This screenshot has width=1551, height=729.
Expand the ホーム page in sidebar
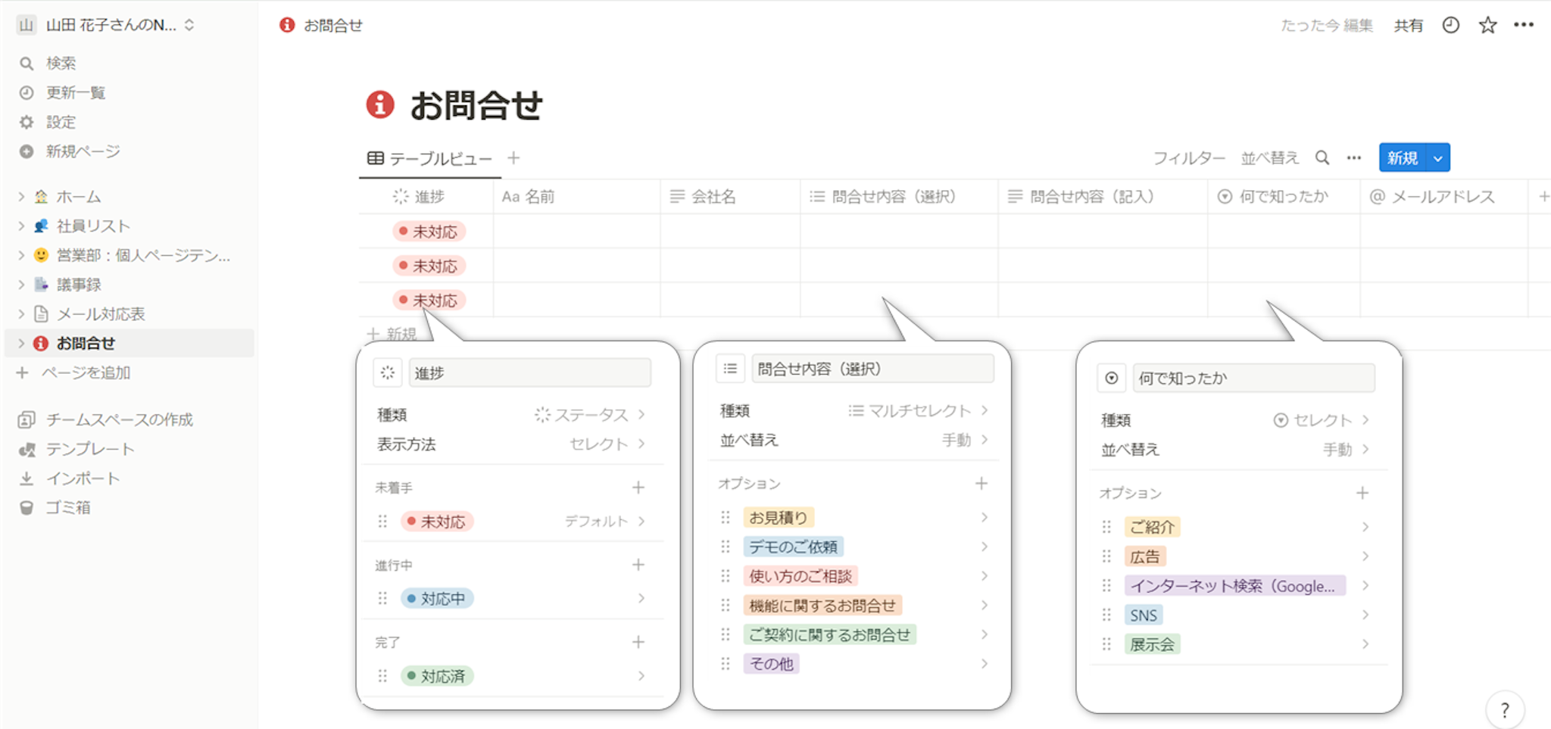pyautogui.click(x=21, y=197)
